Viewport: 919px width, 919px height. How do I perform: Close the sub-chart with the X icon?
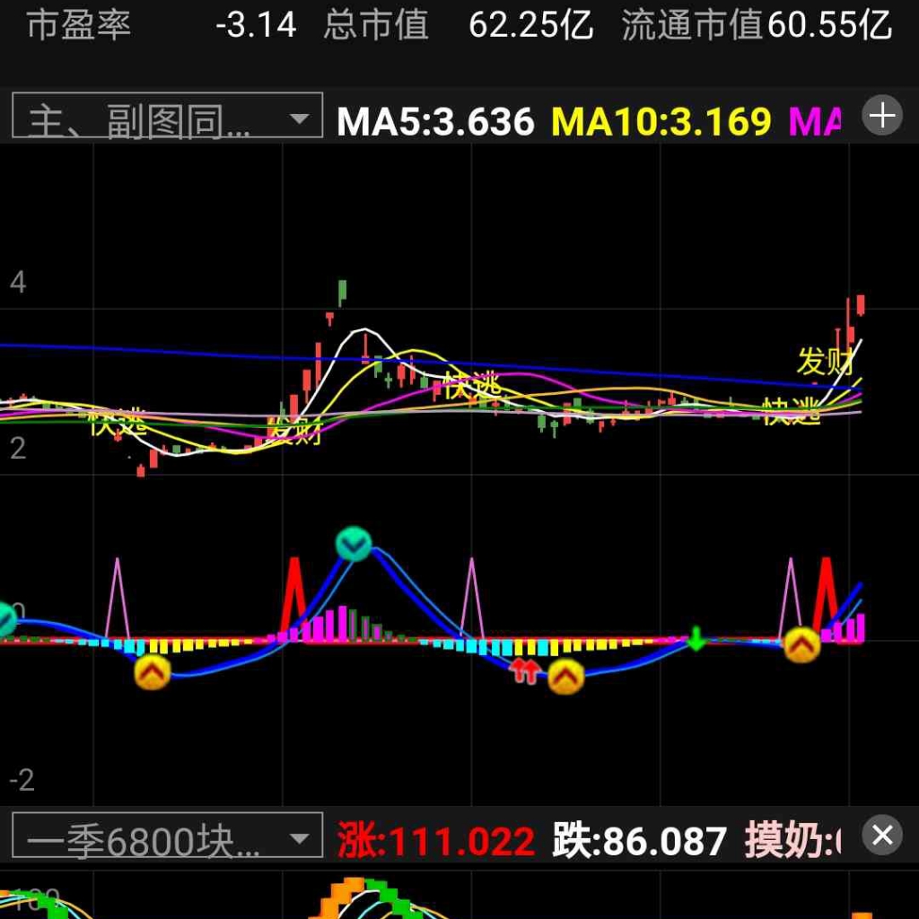click(x=882, y=836)
